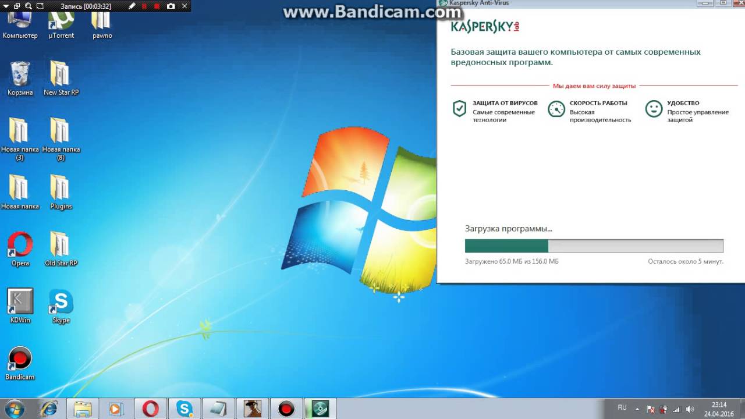Close the Bandicam recording bar
The image size is (745, 419).
[185, 6]
